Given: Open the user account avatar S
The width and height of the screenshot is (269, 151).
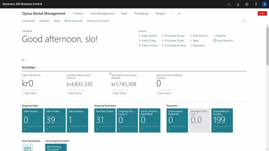Looking at the screenshot, I should tap(264, 4).
